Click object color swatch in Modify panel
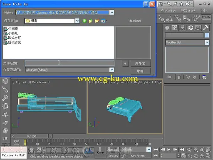213x160 pixels. (207, 35)
